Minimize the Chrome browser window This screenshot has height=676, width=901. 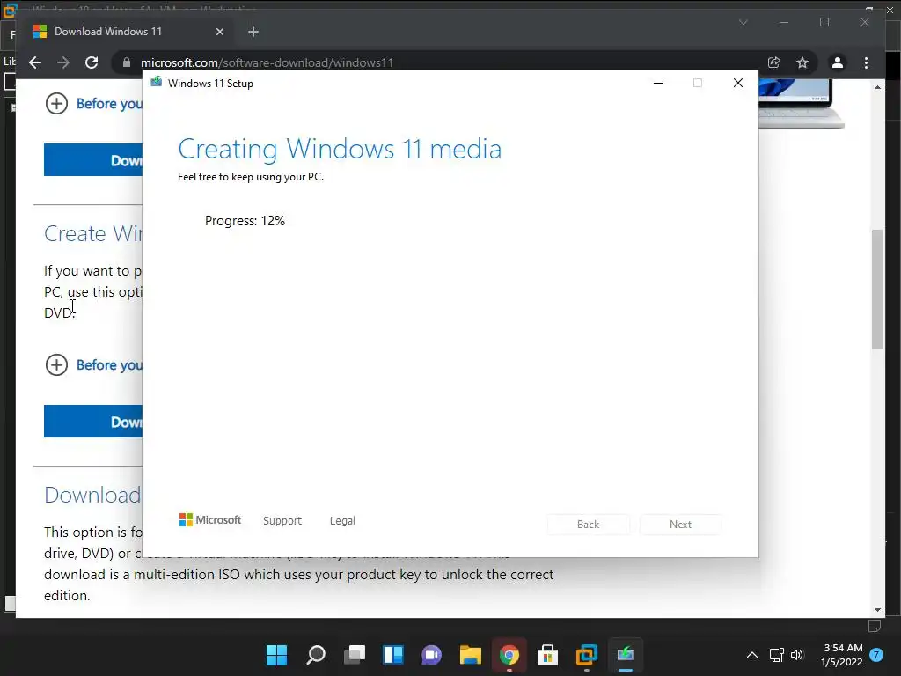coord(784,22)
